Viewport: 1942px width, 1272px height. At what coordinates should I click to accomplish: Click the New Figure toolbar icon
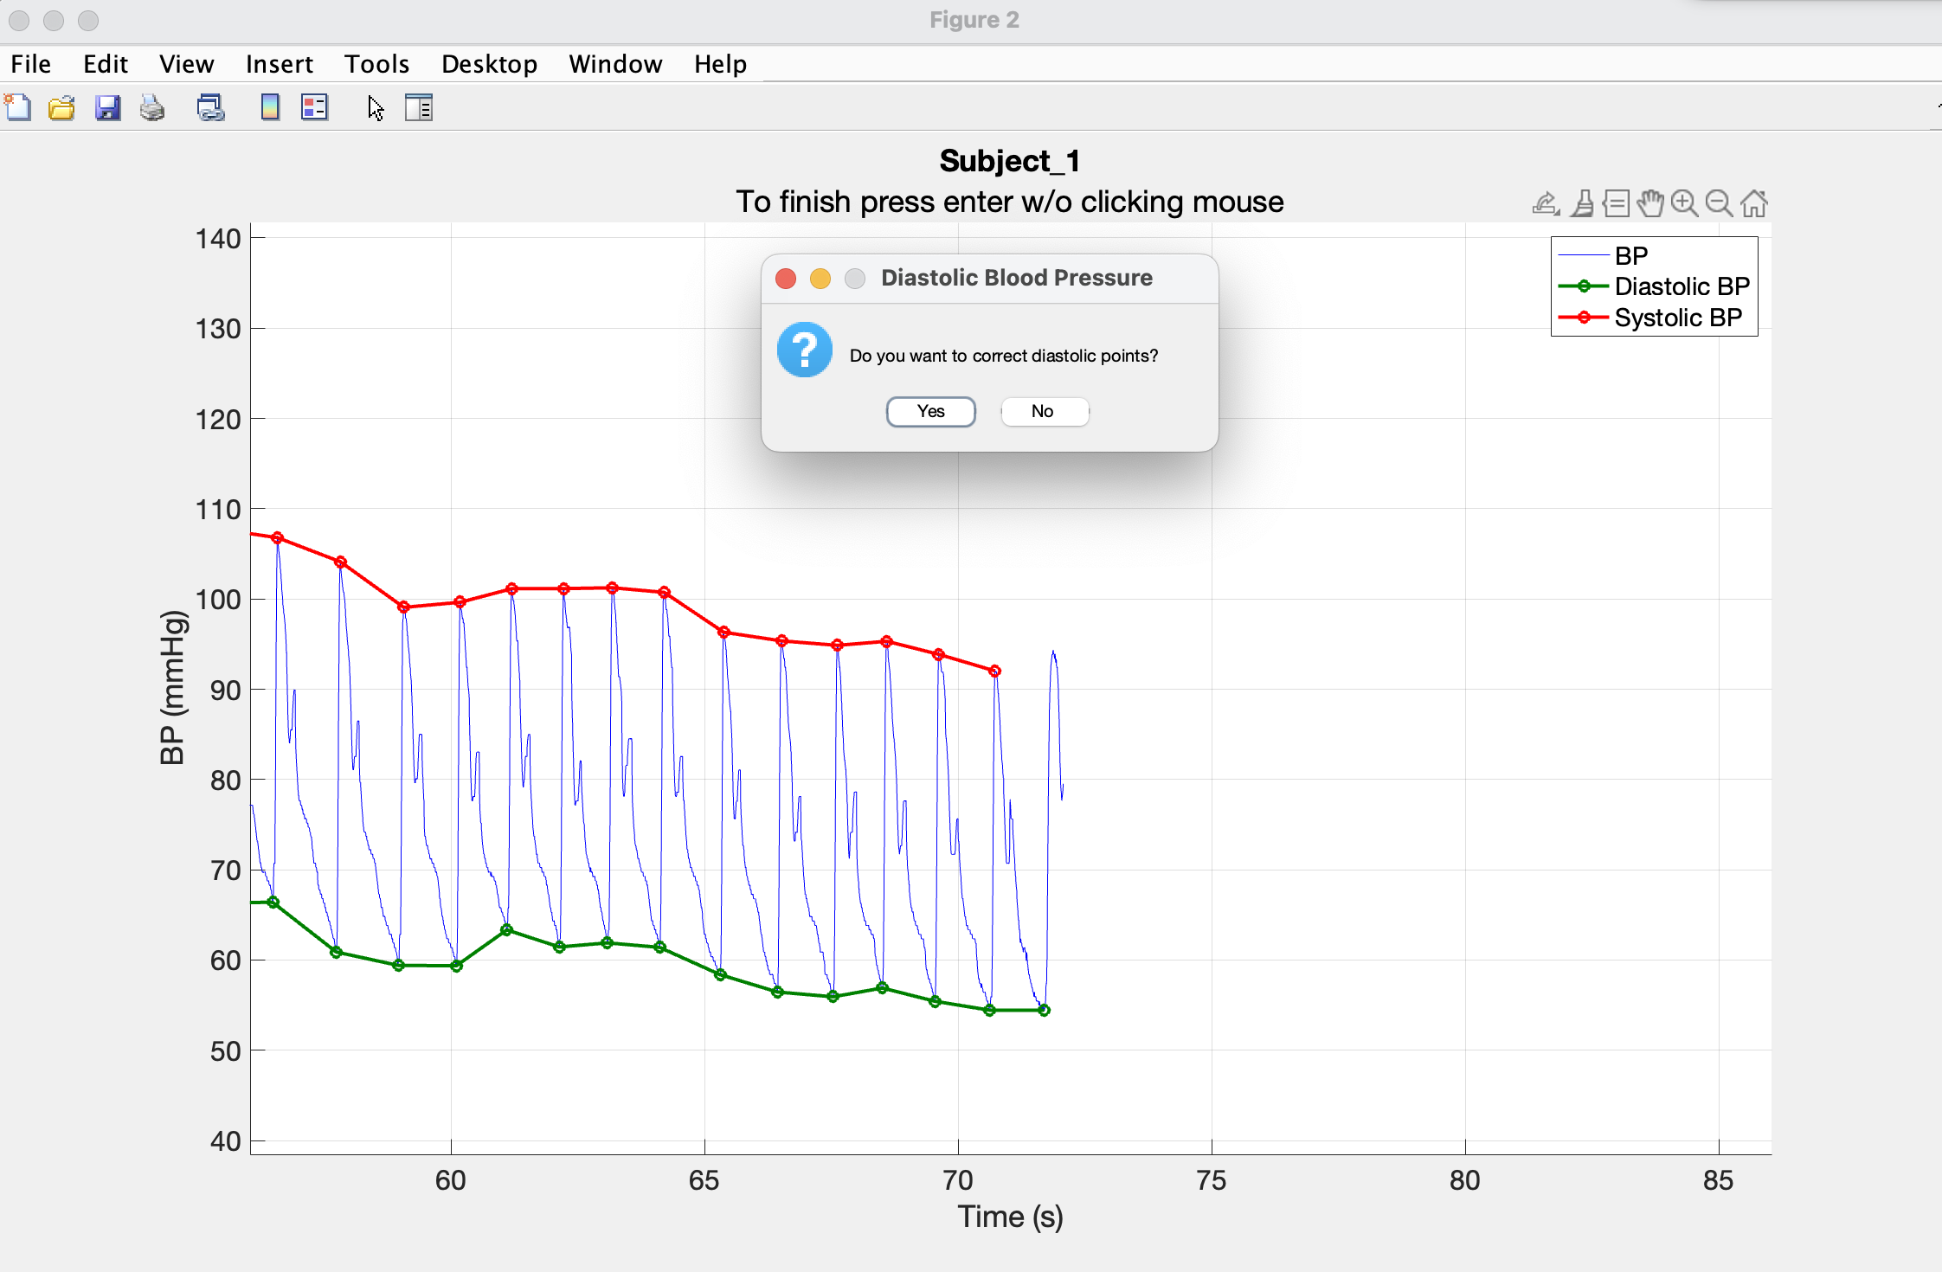[x=17, y=108]
